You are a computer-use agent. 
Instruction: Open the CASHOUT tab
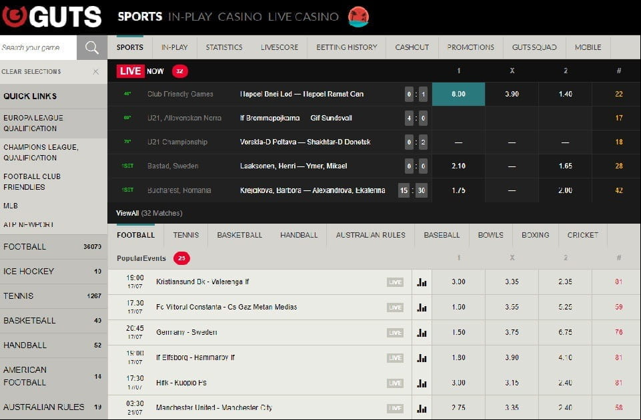pos(412,47)
